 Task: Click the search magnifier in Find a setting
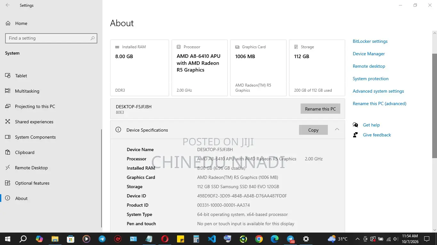(93, 38)
